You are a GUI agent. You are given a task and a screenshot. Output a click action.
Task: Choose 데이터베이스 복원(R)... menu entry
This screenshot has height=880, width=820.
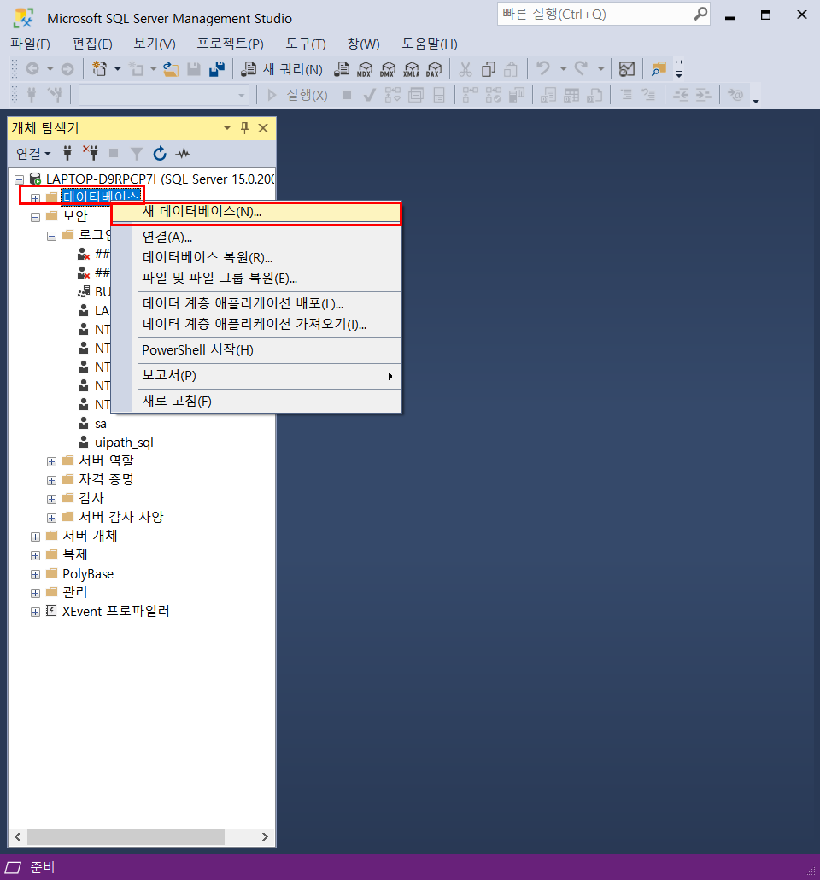[256, 258]
